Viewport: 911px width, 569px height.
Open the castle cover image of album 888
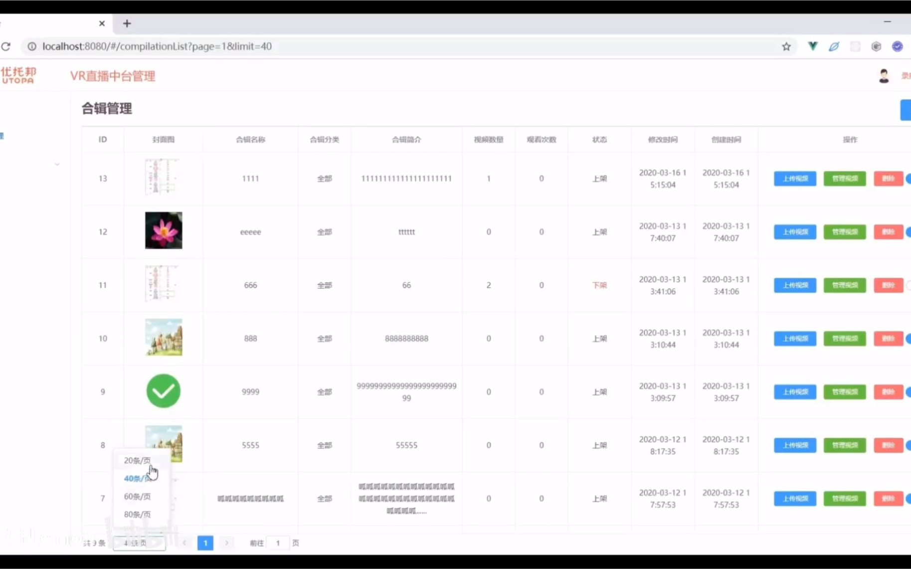pyautogui.click(x=164, y=337)
